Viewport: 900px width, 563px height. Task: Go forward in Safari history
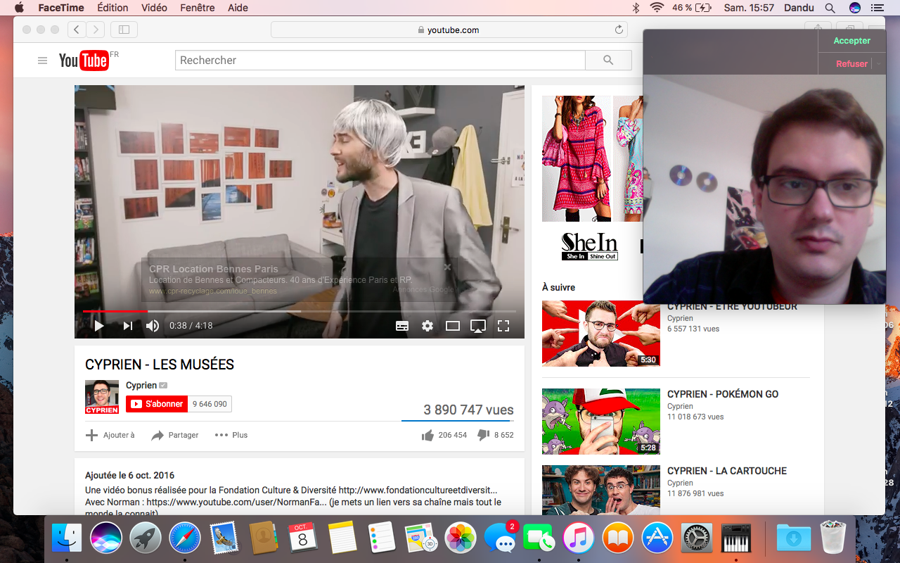96,30
